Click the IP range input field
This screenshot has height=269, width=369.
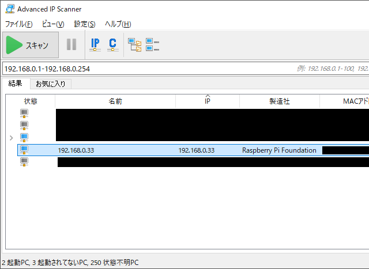(x=186, y=69)
